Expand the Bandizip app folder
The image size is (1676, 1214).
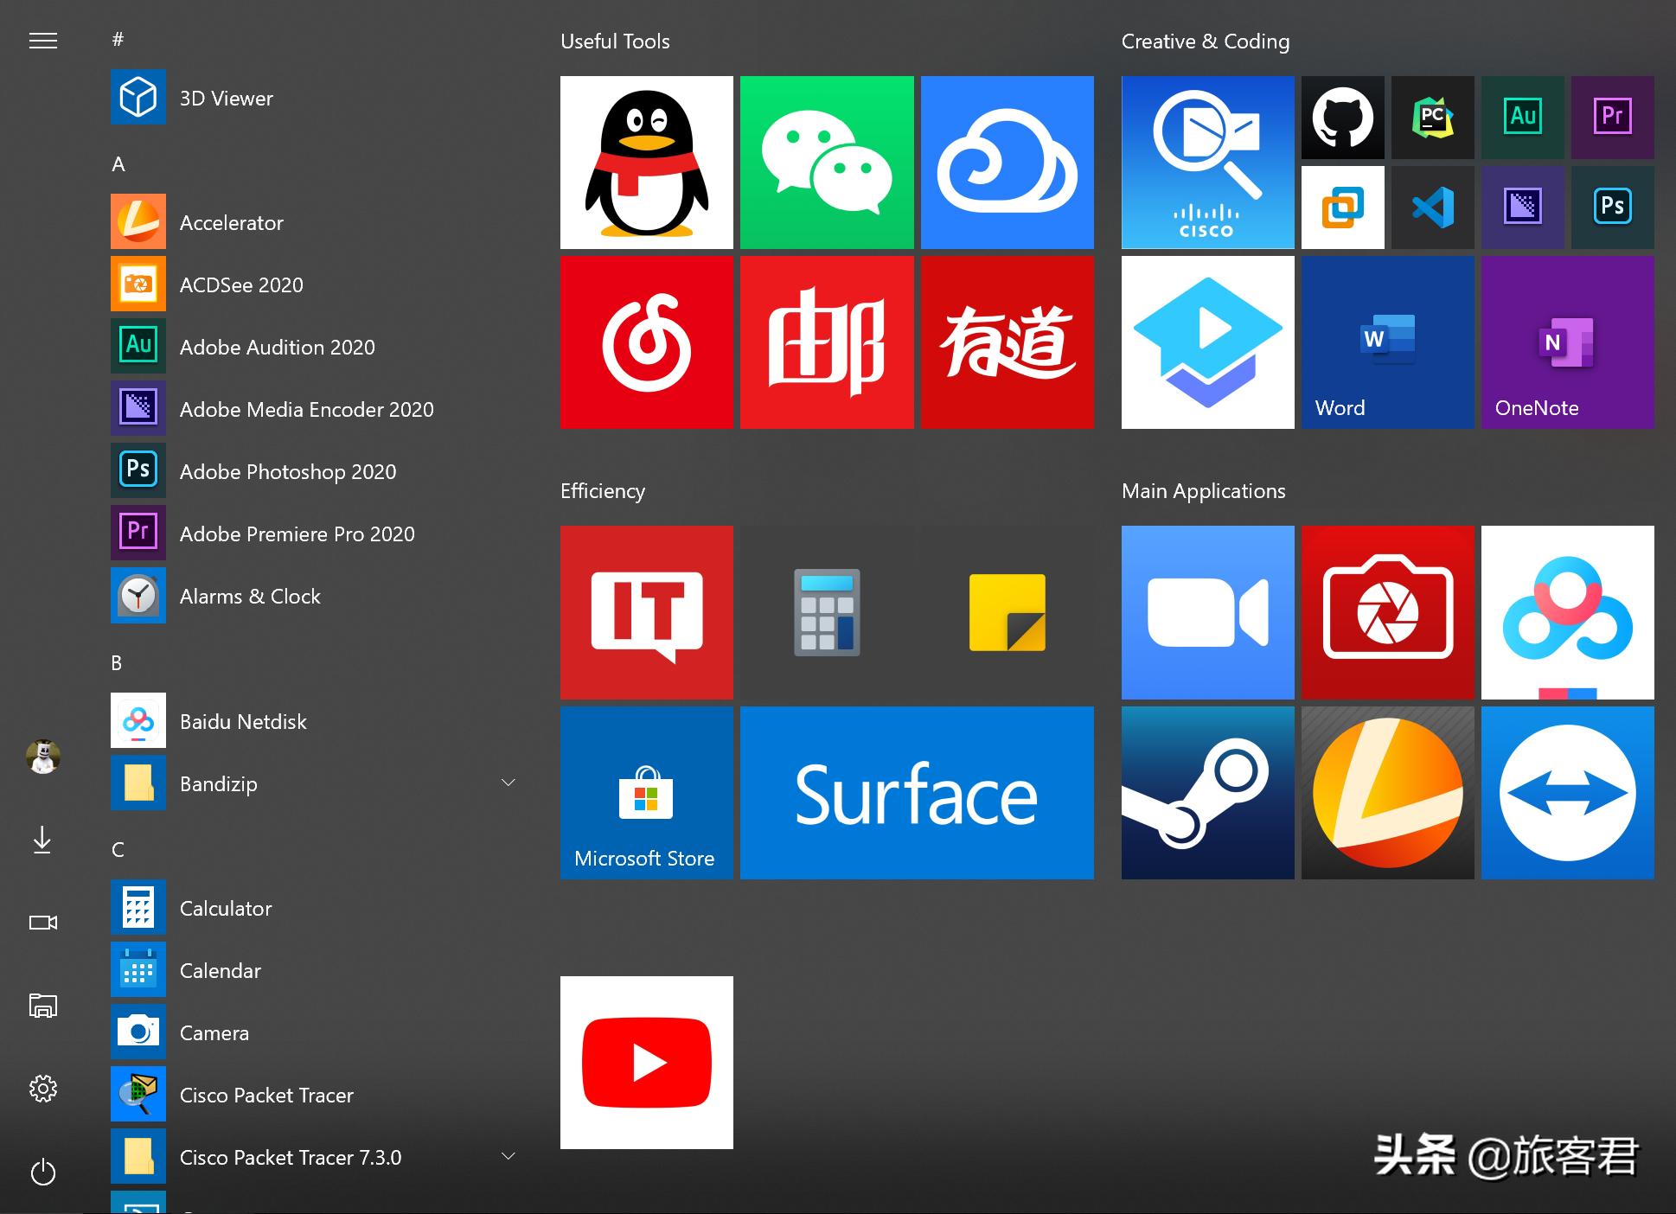(x=509, y=783)
